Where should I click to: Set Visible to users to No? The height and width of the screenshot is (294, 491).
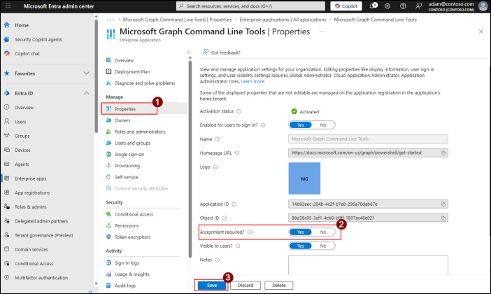pyautogui.click(x=323, y=246)
